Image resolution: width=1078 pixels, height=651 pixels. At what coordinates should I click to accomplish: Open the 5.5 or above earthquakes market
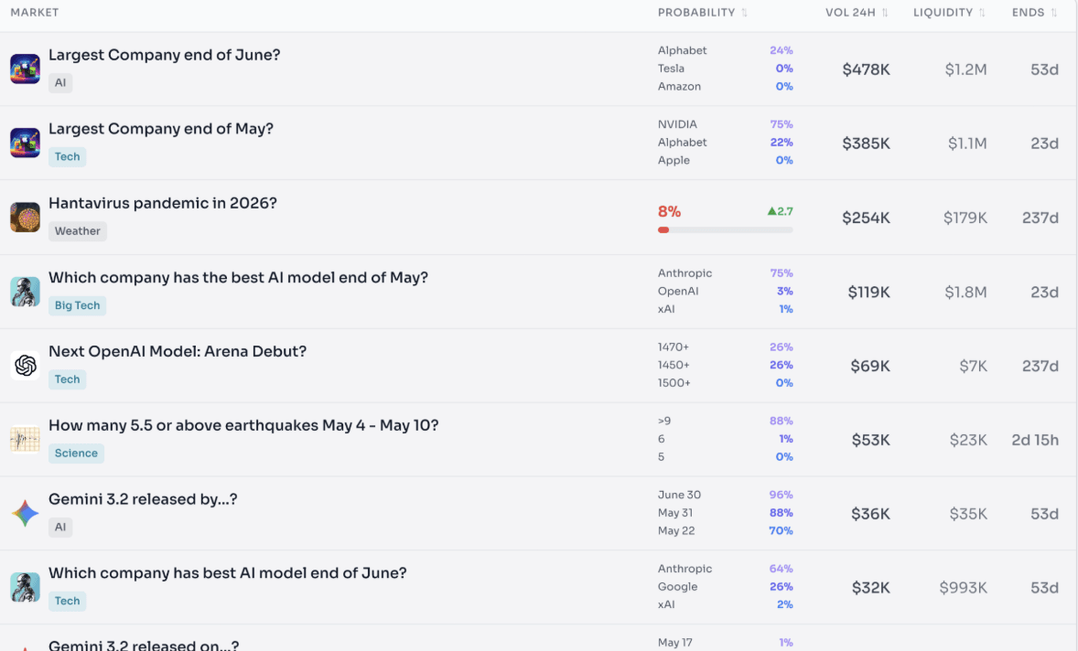(x=243, y=426)
